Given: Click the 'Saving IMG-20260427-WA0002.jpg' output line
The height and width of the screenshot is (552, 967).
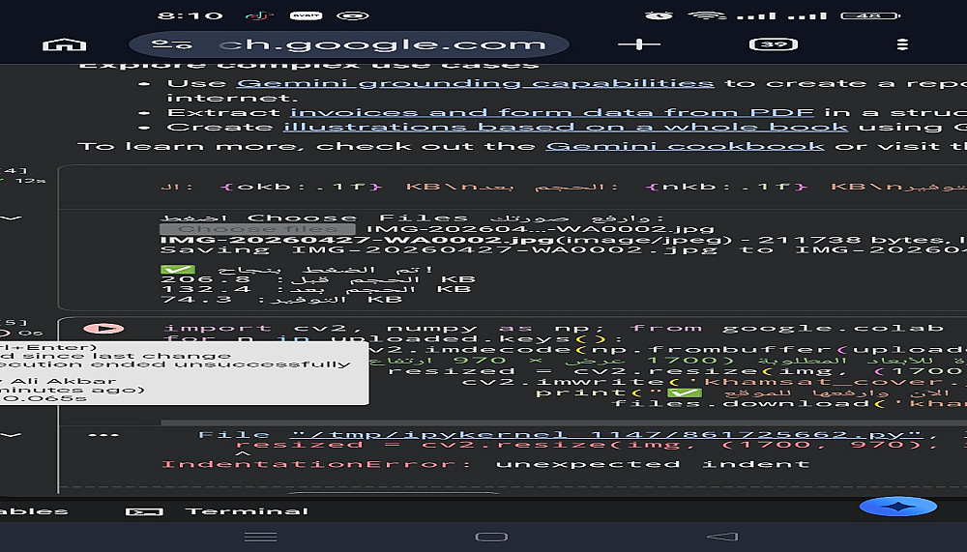Looking at the screenshot, I should pos(563,249).
